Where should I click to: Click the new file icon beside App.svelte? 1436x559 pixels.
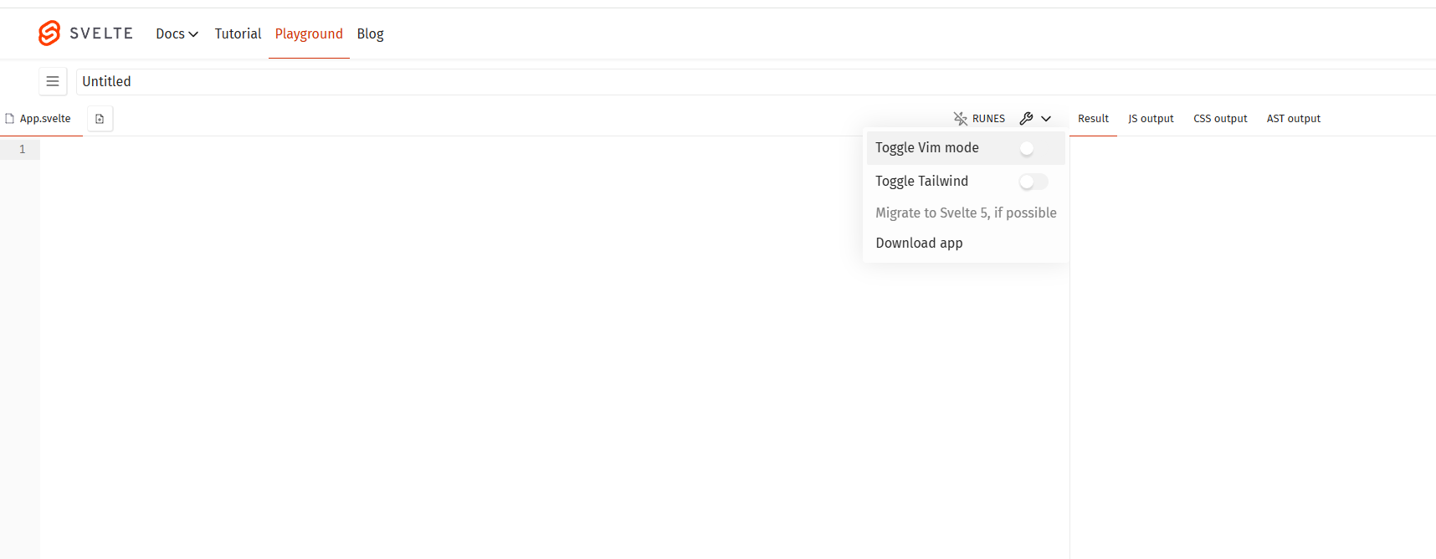pos(100,119)
